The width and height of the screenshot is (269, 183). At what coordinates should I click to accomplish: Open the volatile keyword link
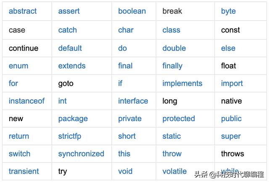tap(174, 171)
